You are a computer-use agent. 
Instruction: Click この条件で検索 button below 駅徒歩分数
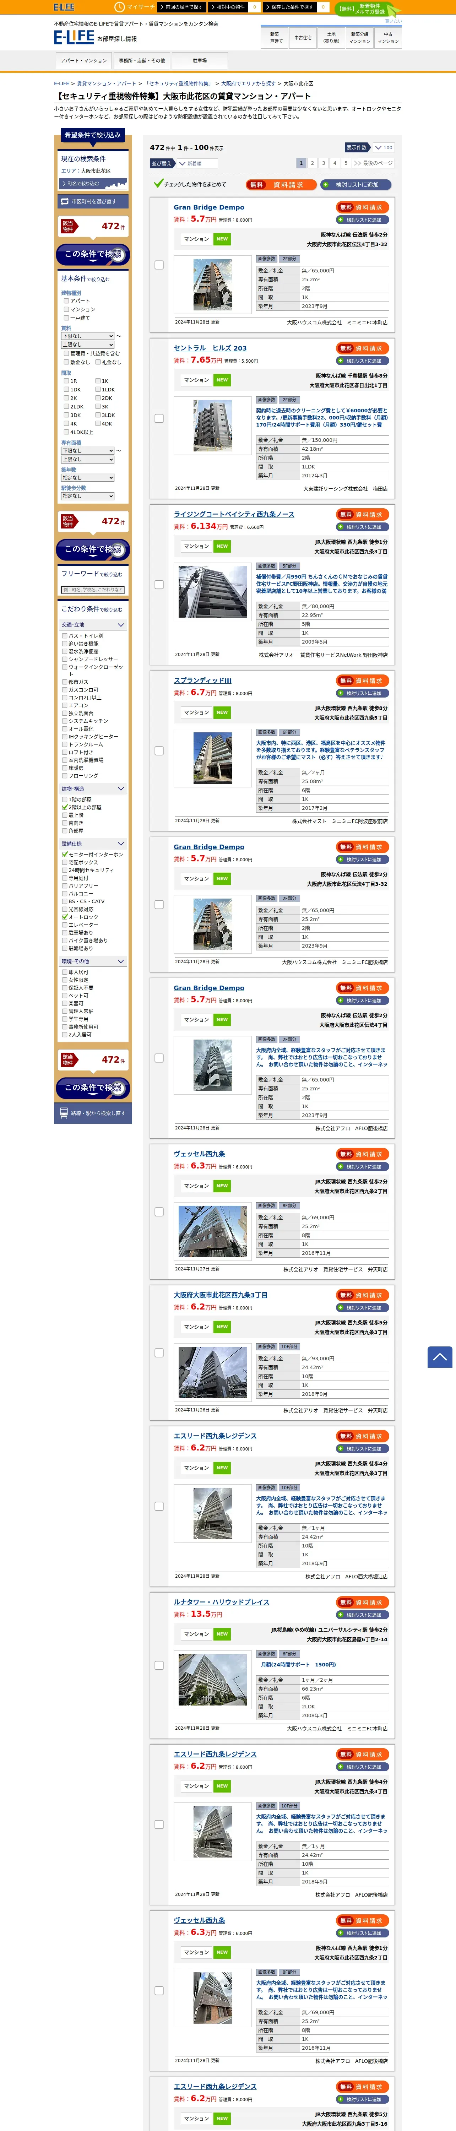(x=93, y=549)
